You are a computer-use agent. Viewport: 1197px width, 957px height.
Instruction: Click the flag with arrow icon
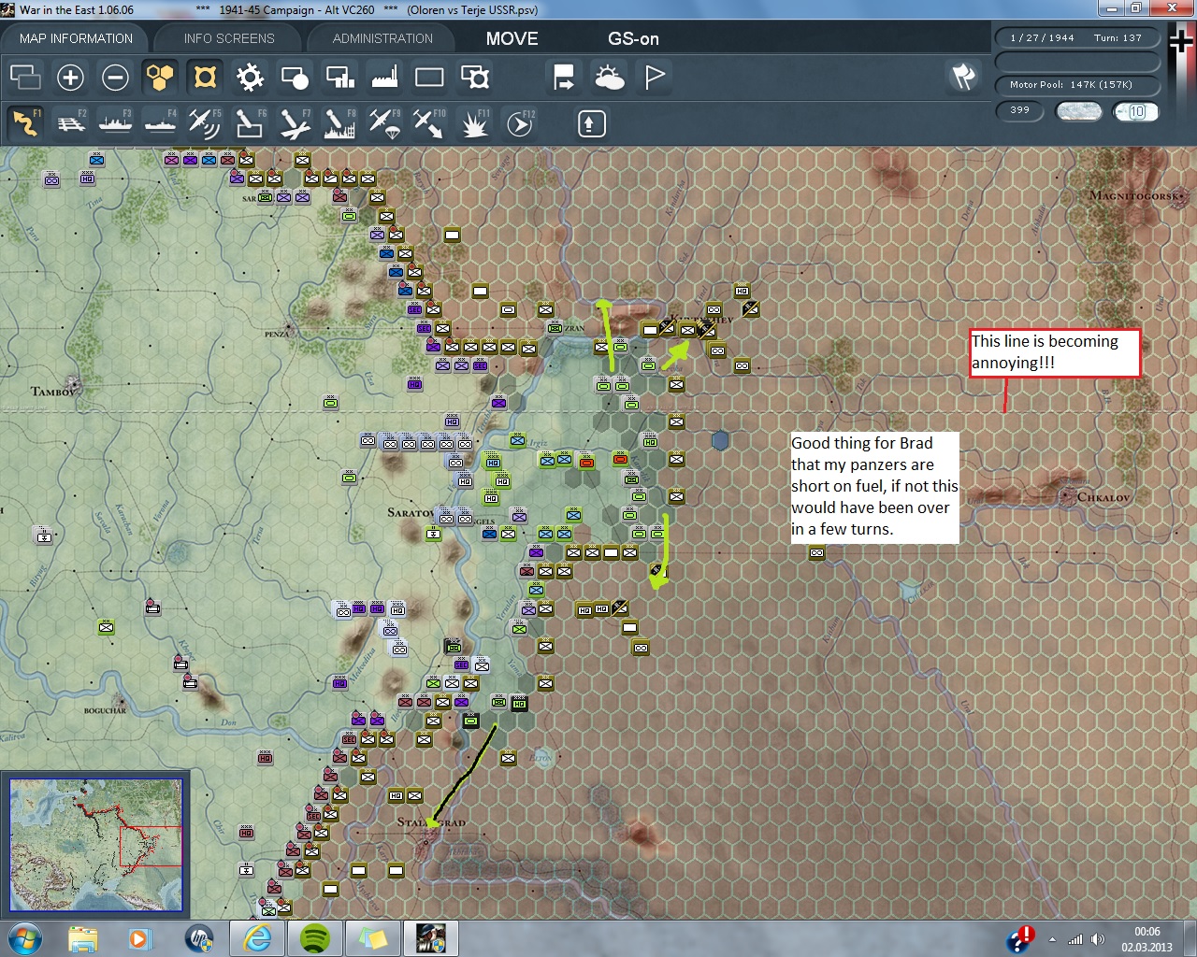tap(564, 77)
